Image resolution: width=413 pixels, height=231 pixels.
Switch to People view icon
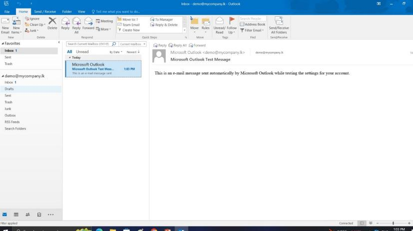(27, 215)
